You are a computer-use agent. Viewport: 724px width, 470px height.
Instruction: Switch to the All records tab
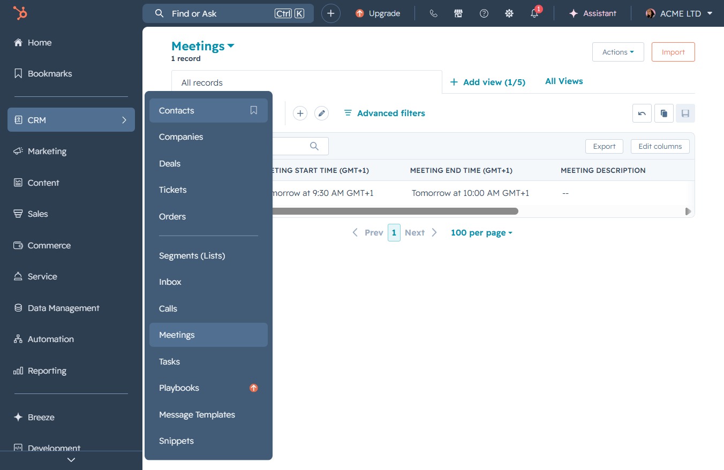click(307, 82)
